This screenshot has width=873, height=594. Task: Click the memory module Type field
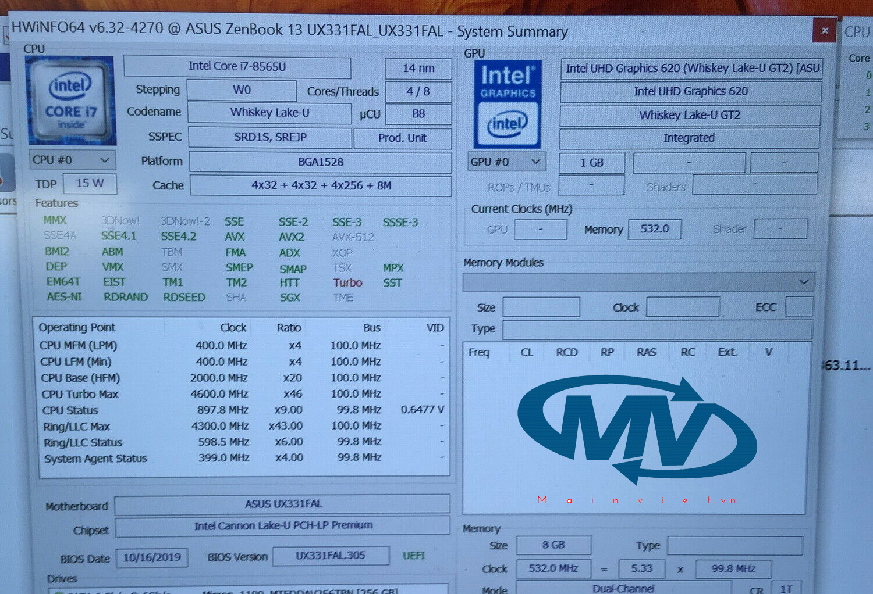click(x=657, y=330)
